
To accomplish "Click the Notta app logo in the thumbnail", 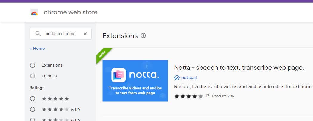I will [x=118, y=75].
